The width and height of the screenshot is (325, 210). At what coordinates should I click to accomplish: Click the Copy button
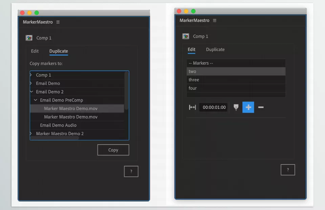(113, 150)
